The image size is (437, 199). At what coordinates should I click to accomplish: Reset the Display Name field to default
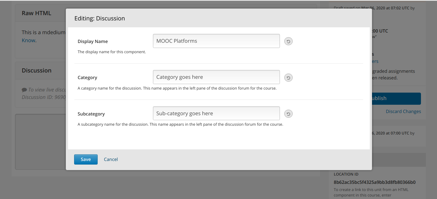[x=288, y=41]
